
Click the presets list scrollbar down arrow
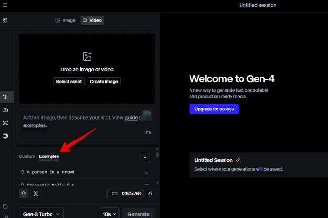click(157, 183)
